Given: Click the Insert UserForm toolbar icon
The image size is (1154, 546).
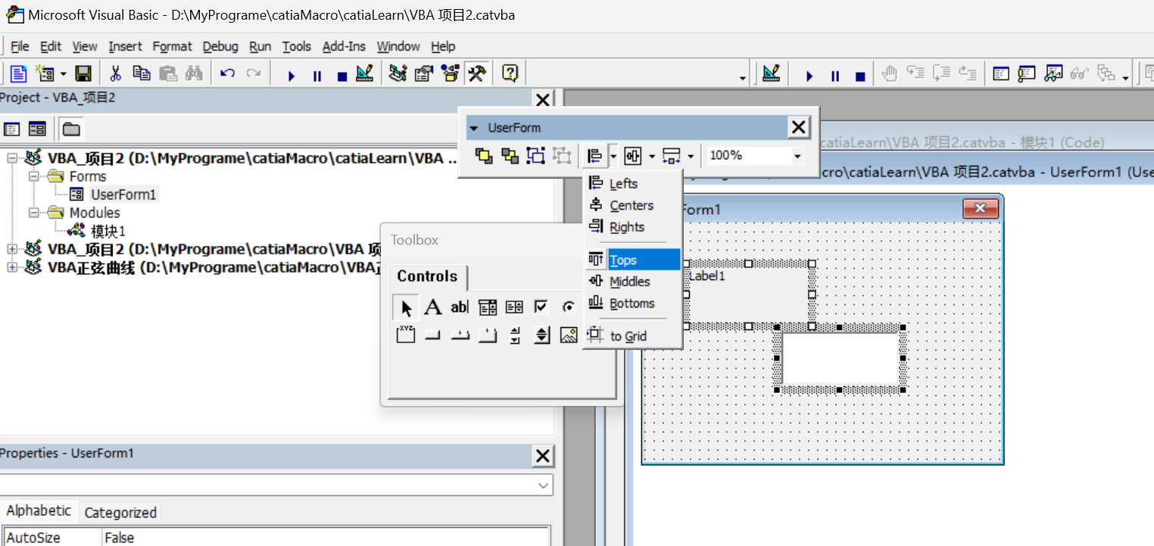Looking at the screenshot, I should click(x=45, y=73).
